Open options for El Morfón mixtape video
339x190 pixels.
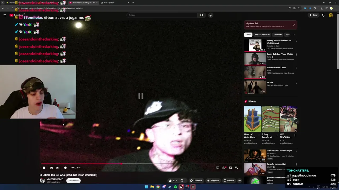coord(296,41)
